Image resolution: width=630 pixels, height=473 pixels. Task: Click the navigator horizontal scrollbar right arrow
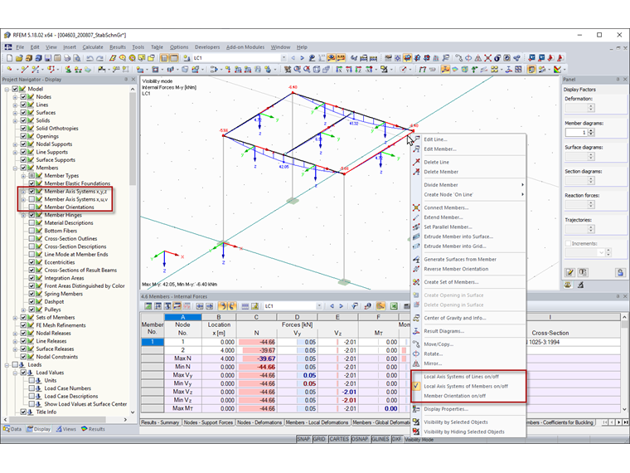pos(125,420)
